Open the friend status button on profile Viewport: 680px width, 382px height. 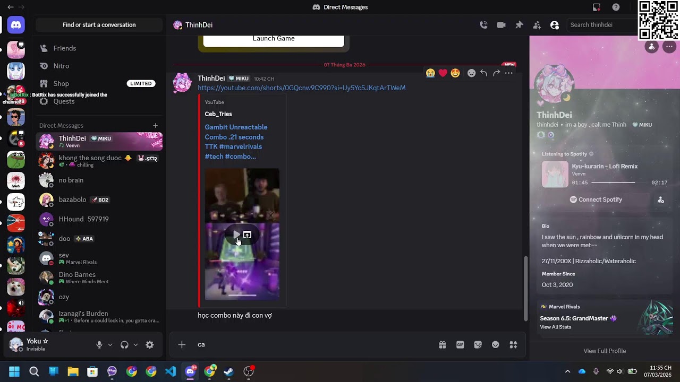coord(652,47)
